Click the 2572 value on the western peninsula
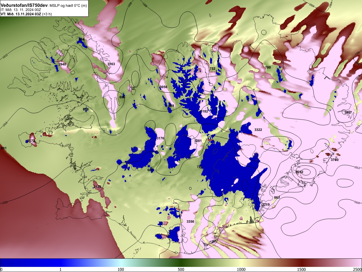Screen dimensions: 362x272 pos(31,141)
